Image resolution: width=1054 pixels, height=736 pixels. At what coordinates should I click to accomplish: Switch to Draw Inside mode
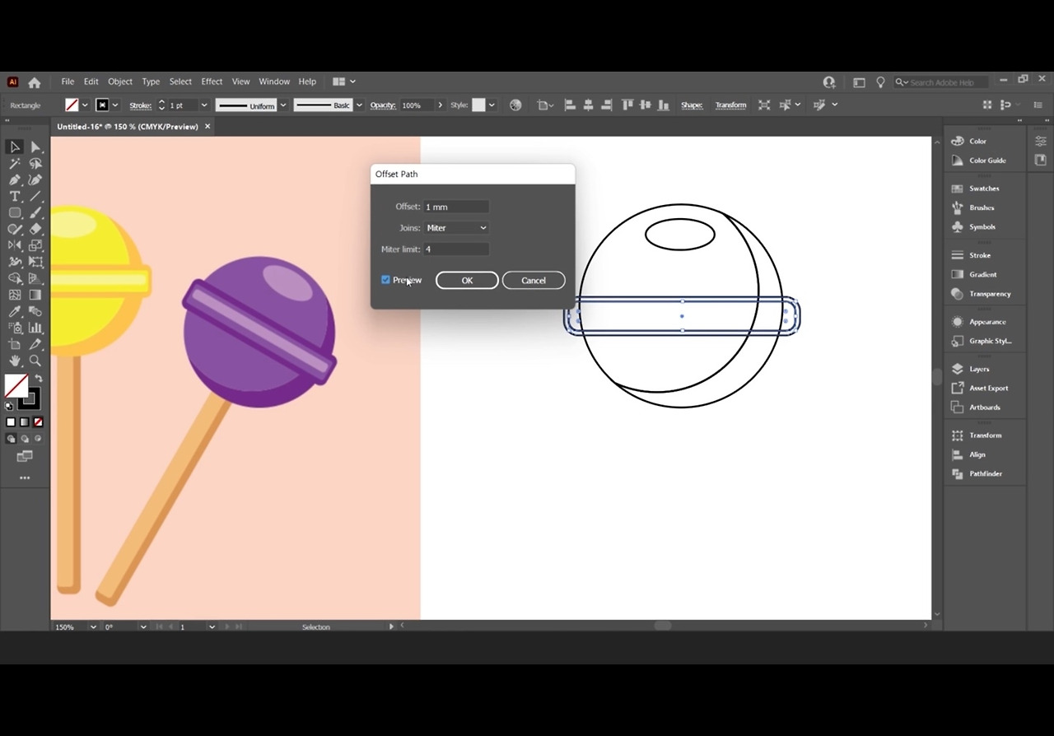pyautogui.click(x=38, y=440)
